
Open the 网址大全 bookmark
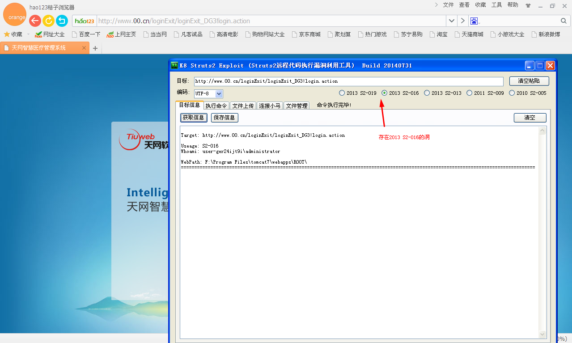(x=50, y=34)
